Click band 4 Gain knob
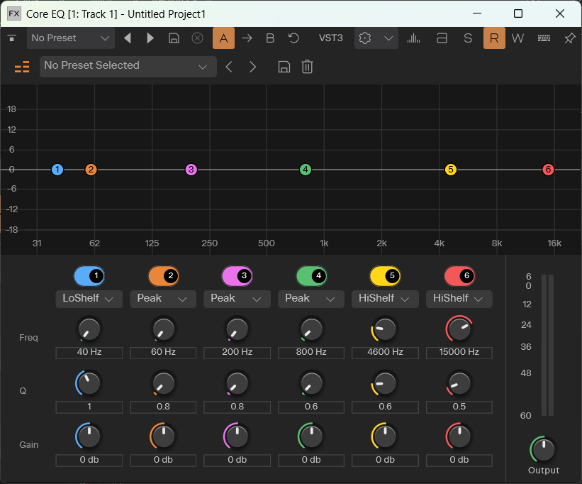This screenshot has height=484, width=582. coord(311,436)
